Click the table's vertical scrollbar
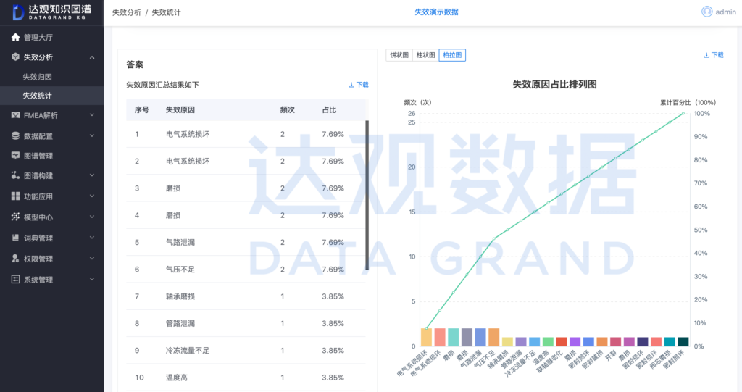 tap(367, 196)
